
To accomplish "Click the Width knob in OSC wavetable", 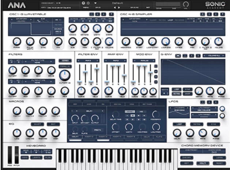I will point(97,28).
